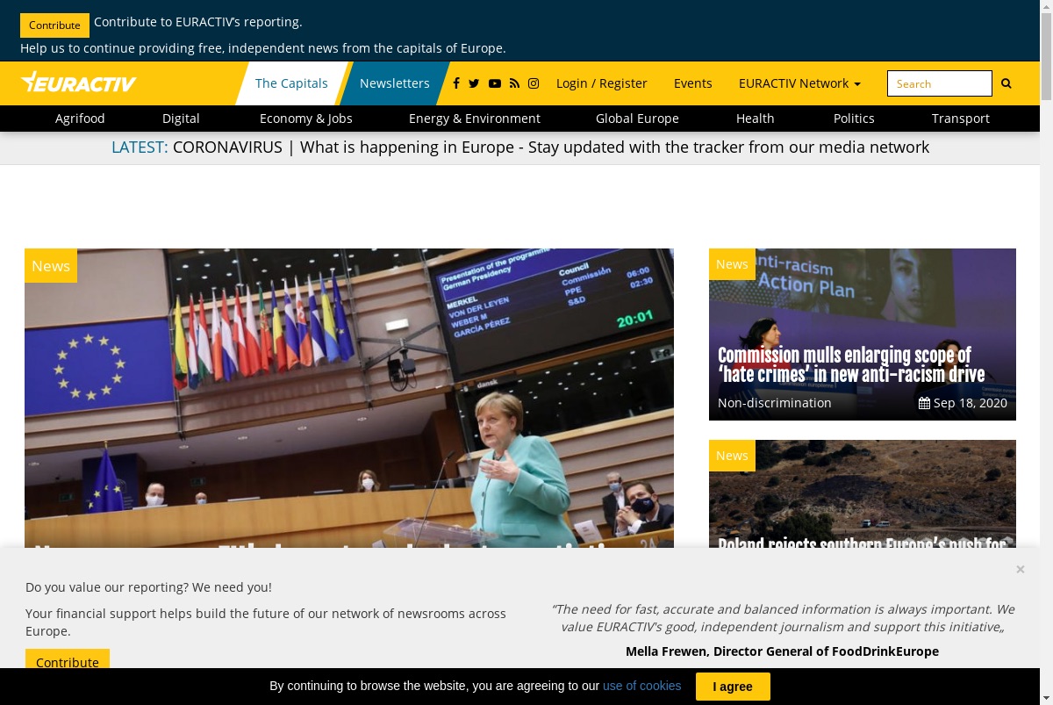
Task: Click the top Contribute button
Action: [x=54, y=25]
